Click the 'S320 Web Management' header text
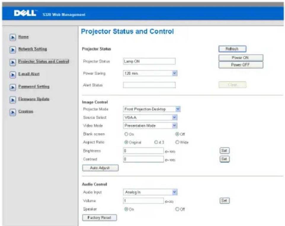This screenshot has width=285, height=226. point(64,15)
